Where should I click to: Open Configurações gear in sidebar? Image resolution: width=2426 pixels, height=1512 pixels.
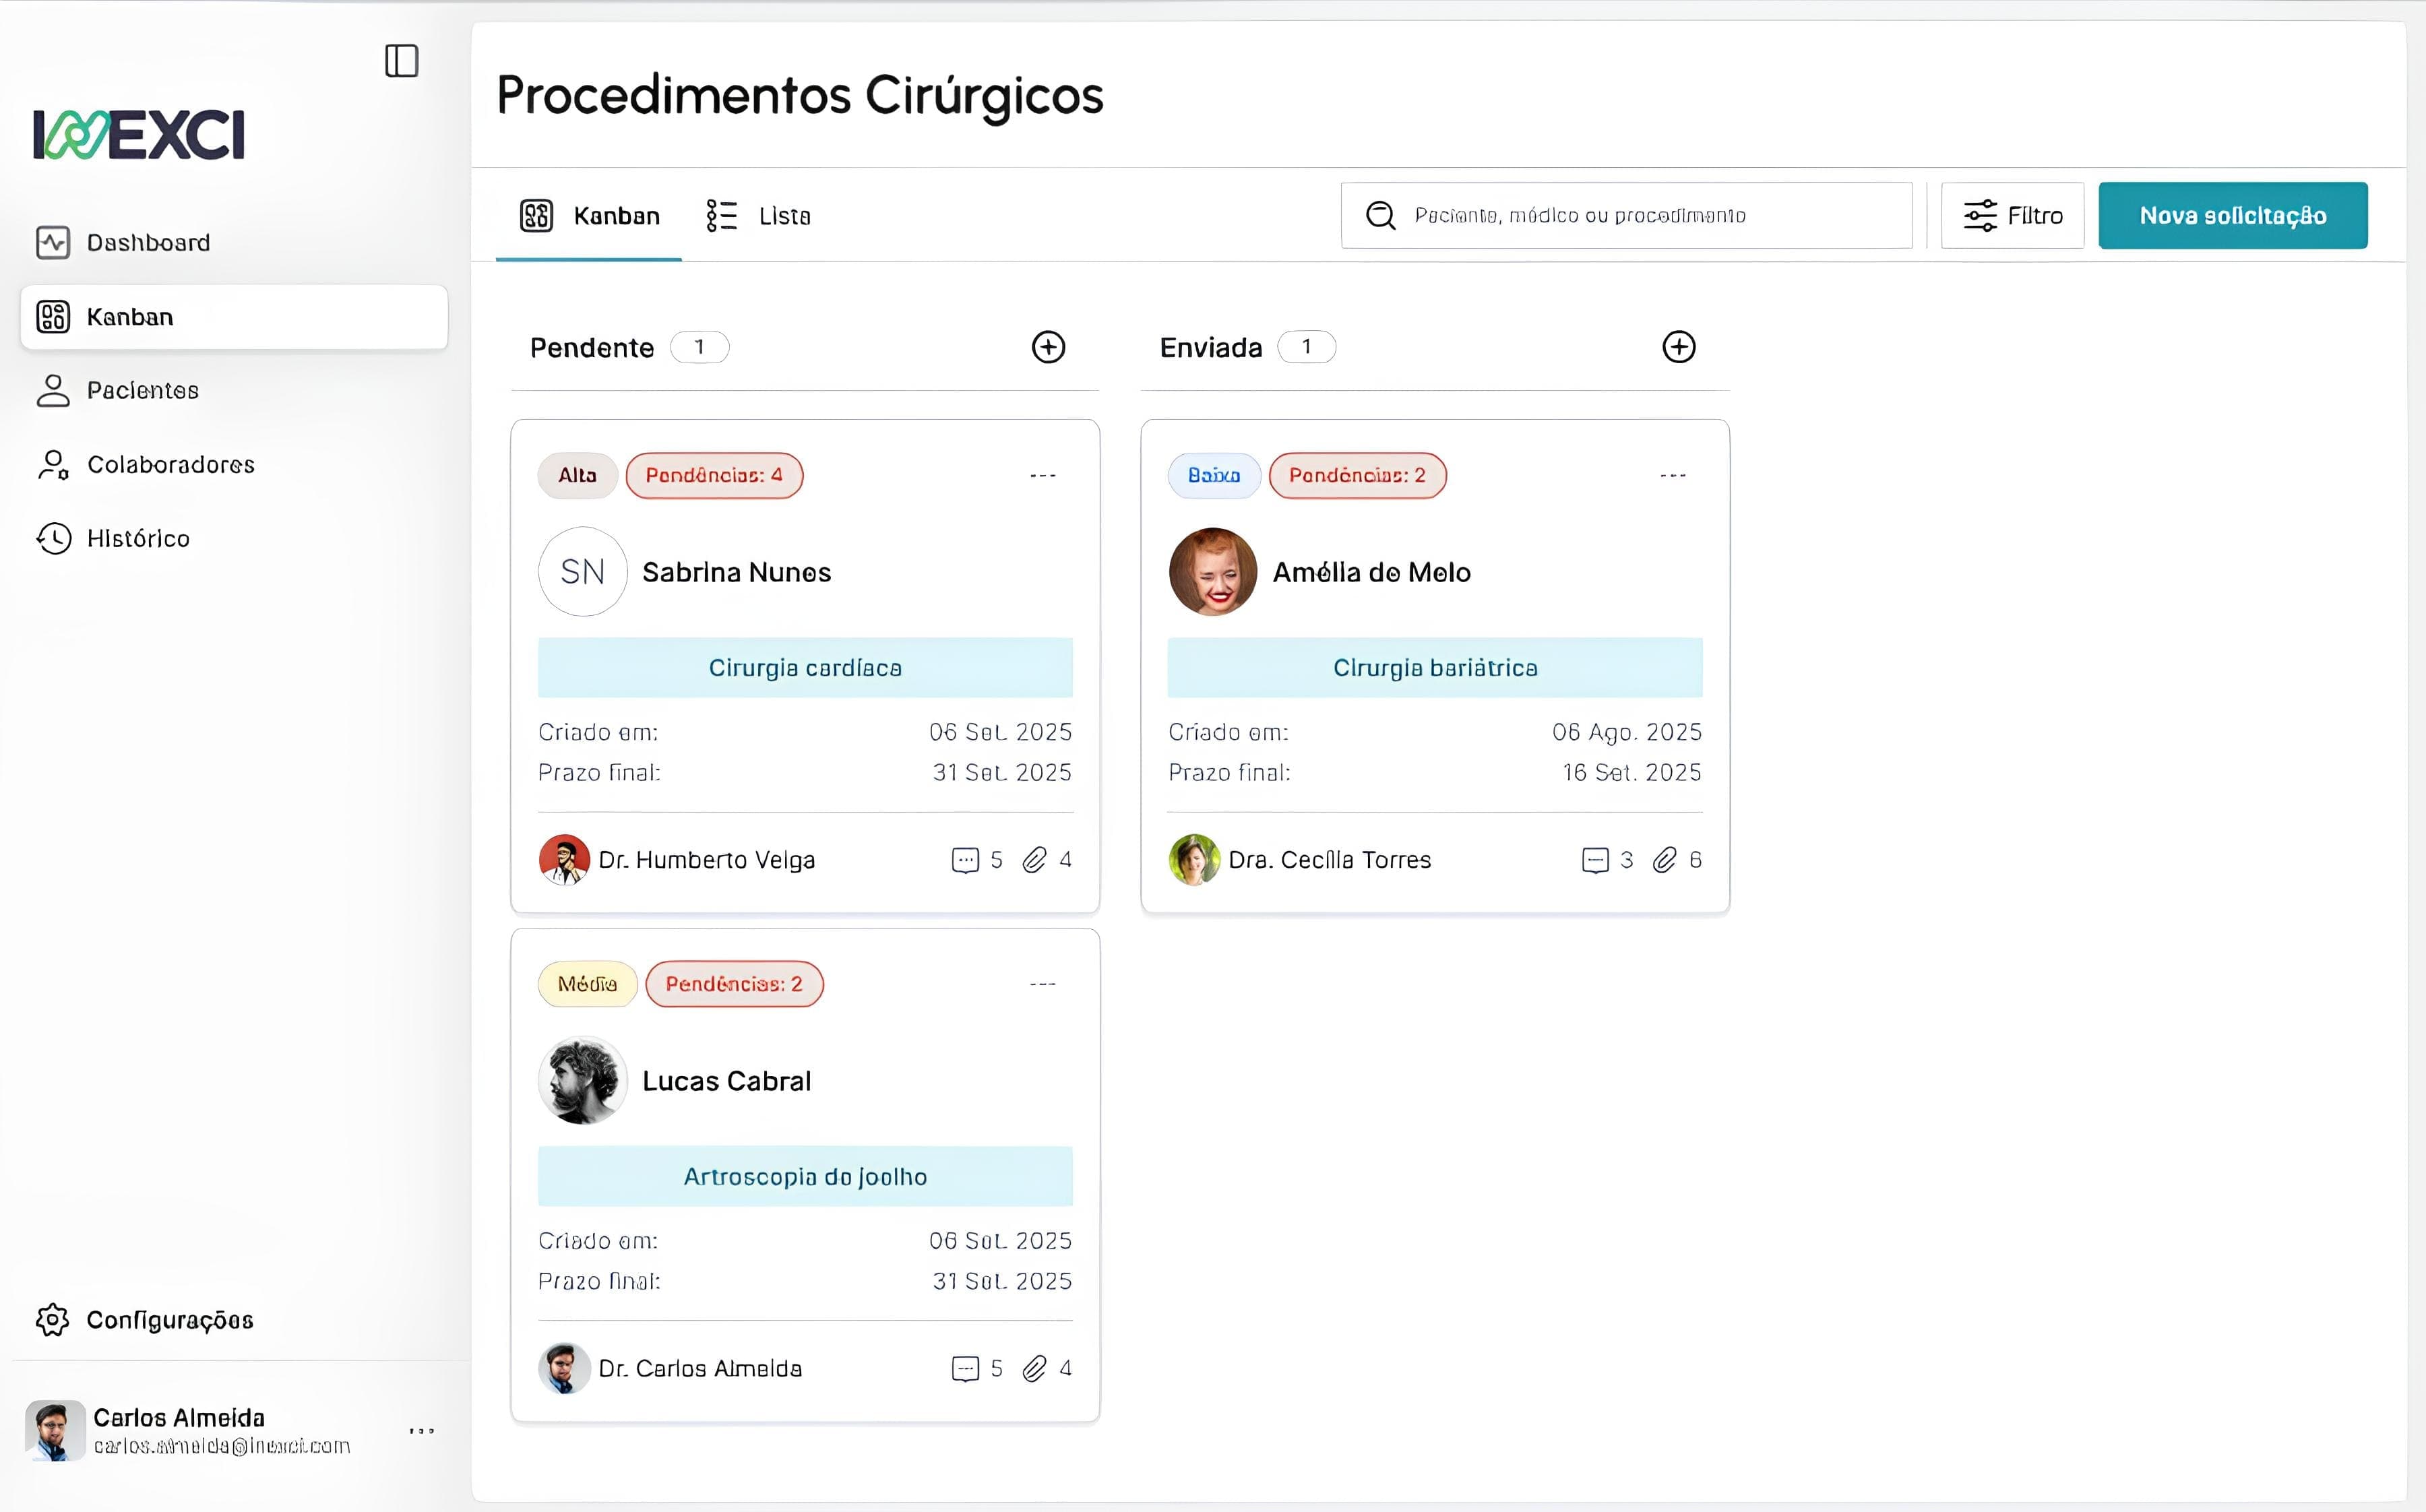(x=53, y=1320)
